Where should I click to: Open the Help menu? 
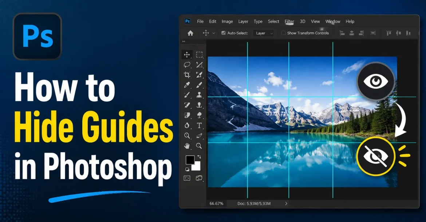pos(350,21)
